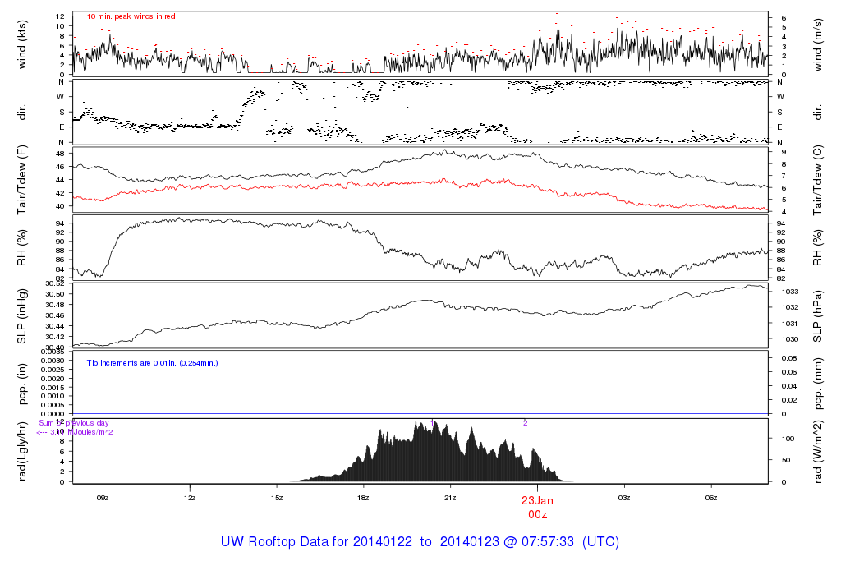Image resolution: width=841 pixels, height=575 pixels.
Task: Click the 'Tip increments are 0.01in.' note
Action: click(153, 362)
